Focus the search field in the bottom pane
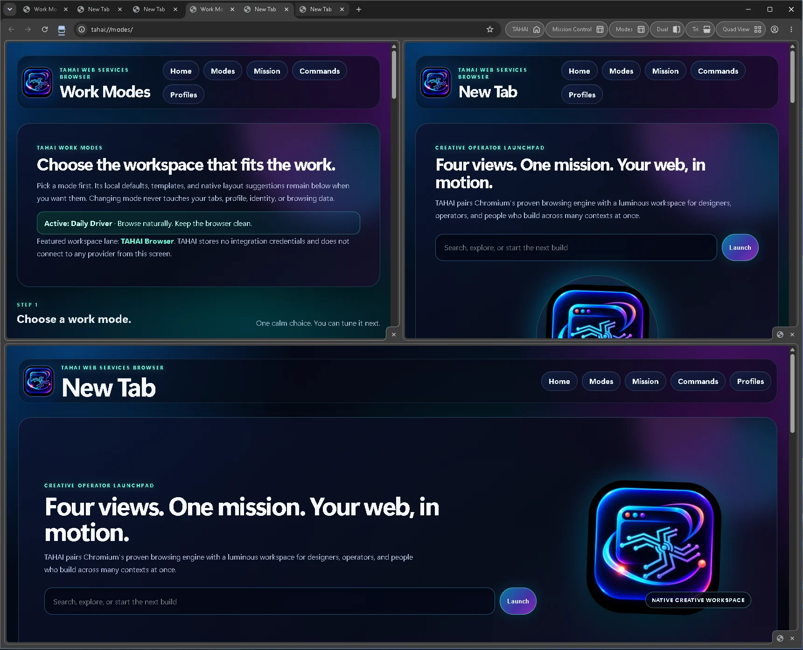Image resolution: width=803 pixels, height=650 pixels. pyautogui.click(x=269, y=601)
